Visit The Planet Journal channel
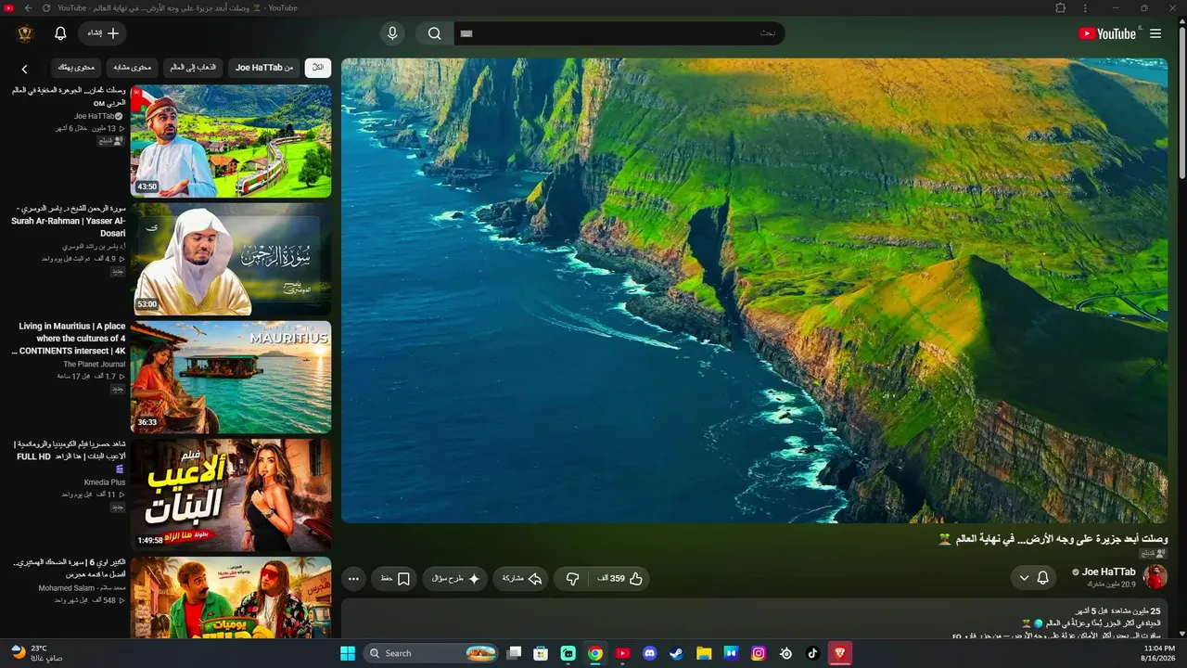 point(95,365)
